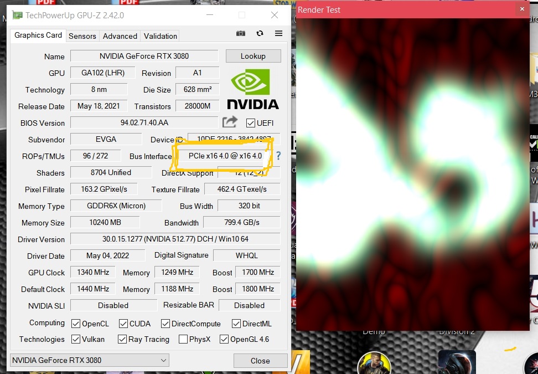Toggle the Ray Tracing checkbox
Screen dimensions: 538x374
coord(122,339)
